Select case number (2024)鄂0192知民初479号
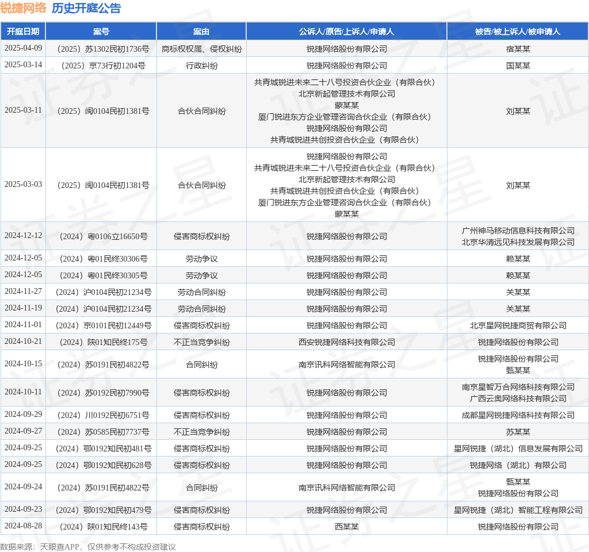The image size is (589, 552). [x=101, y=510]
